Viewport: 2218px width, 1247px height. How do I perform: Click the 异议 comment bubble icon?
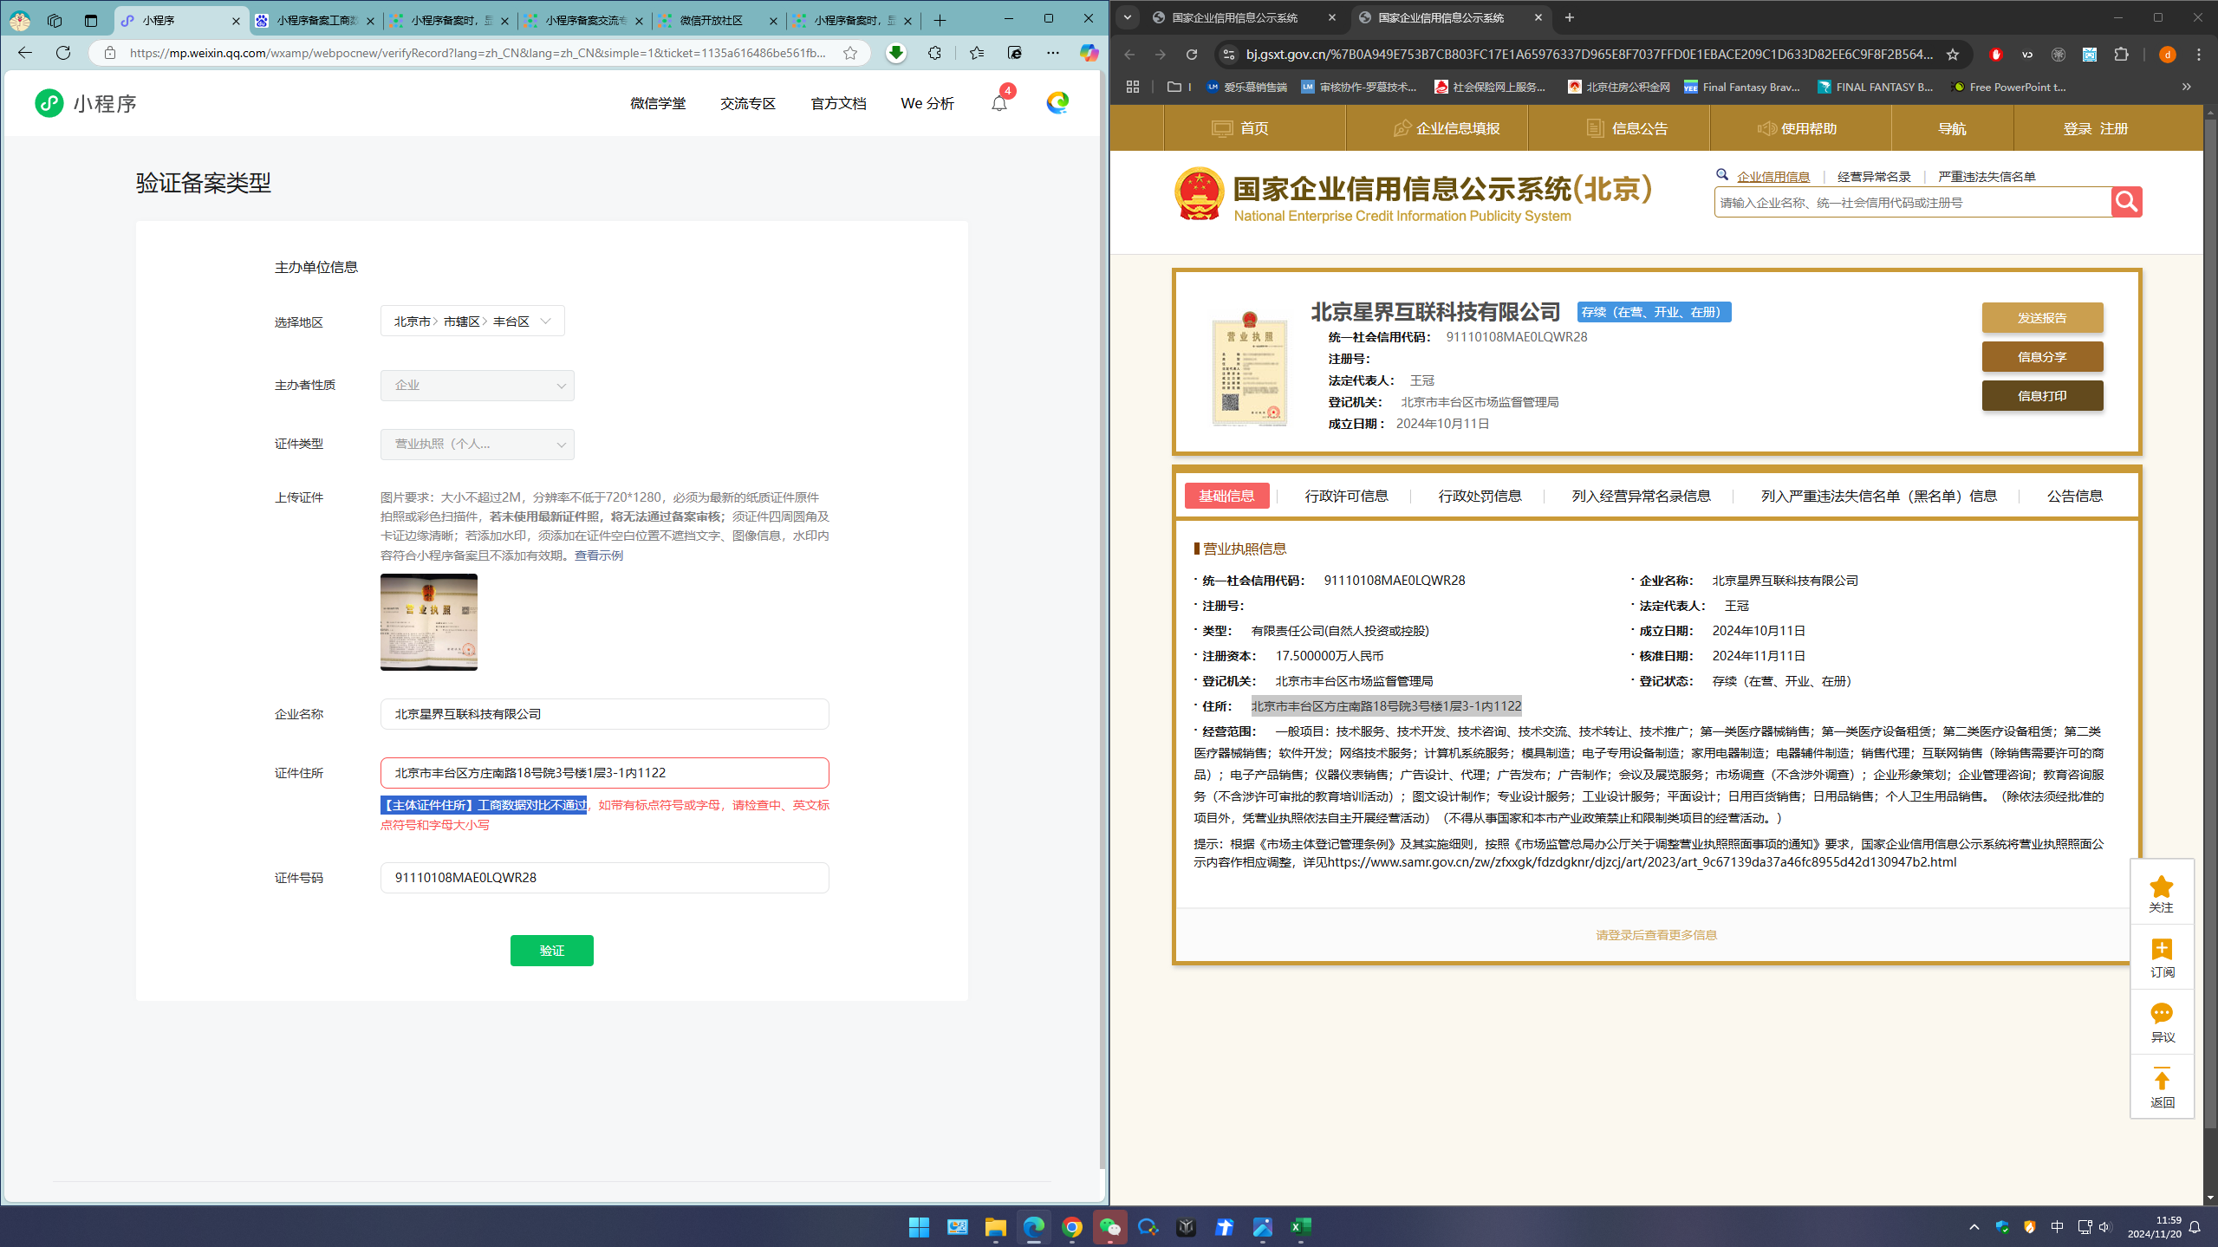(2161, 1014)
